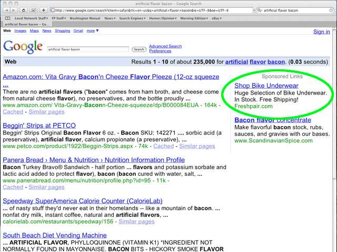Expand the Humor/Opinion bookmarks folder
The width and height of the screenshot is (337, 252).
click(x=163, y=18)
